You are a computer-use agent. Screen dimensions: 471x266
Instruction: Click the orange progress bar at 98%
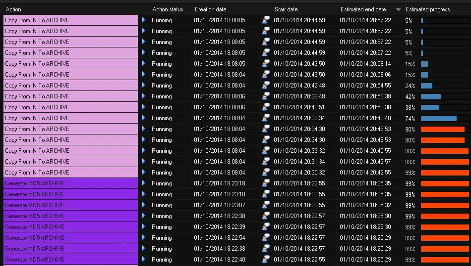pyautogui.click(x=444, y=151)
